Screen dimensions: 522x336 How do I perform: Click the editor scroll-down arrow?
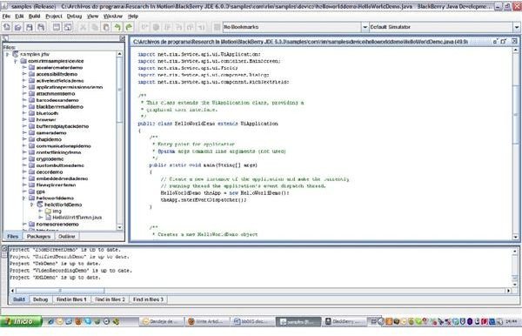(516, 237)
